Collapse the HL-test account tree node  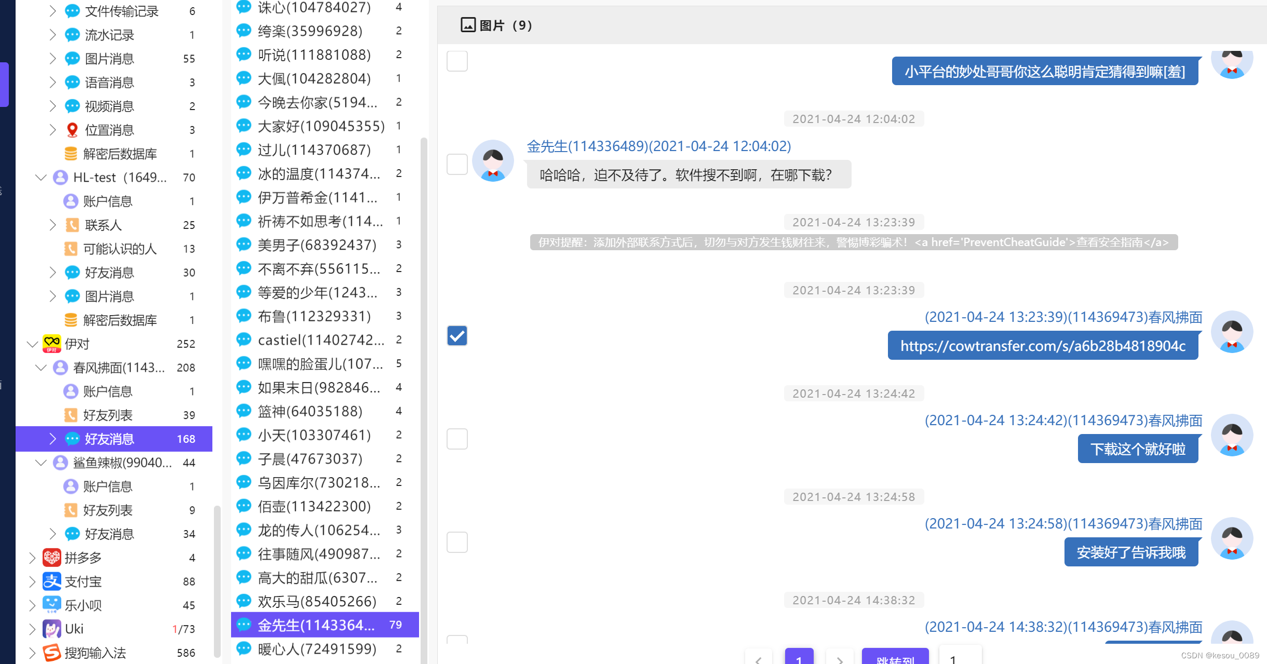pyautogui.click(x=41, y=178)
